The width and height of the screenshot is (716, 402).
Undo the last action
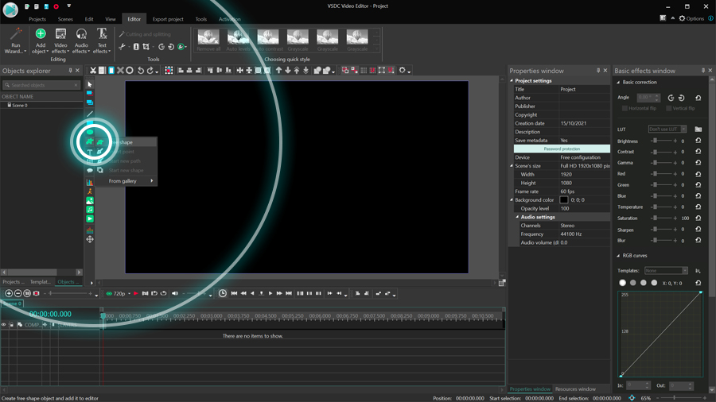coord(141,70)
